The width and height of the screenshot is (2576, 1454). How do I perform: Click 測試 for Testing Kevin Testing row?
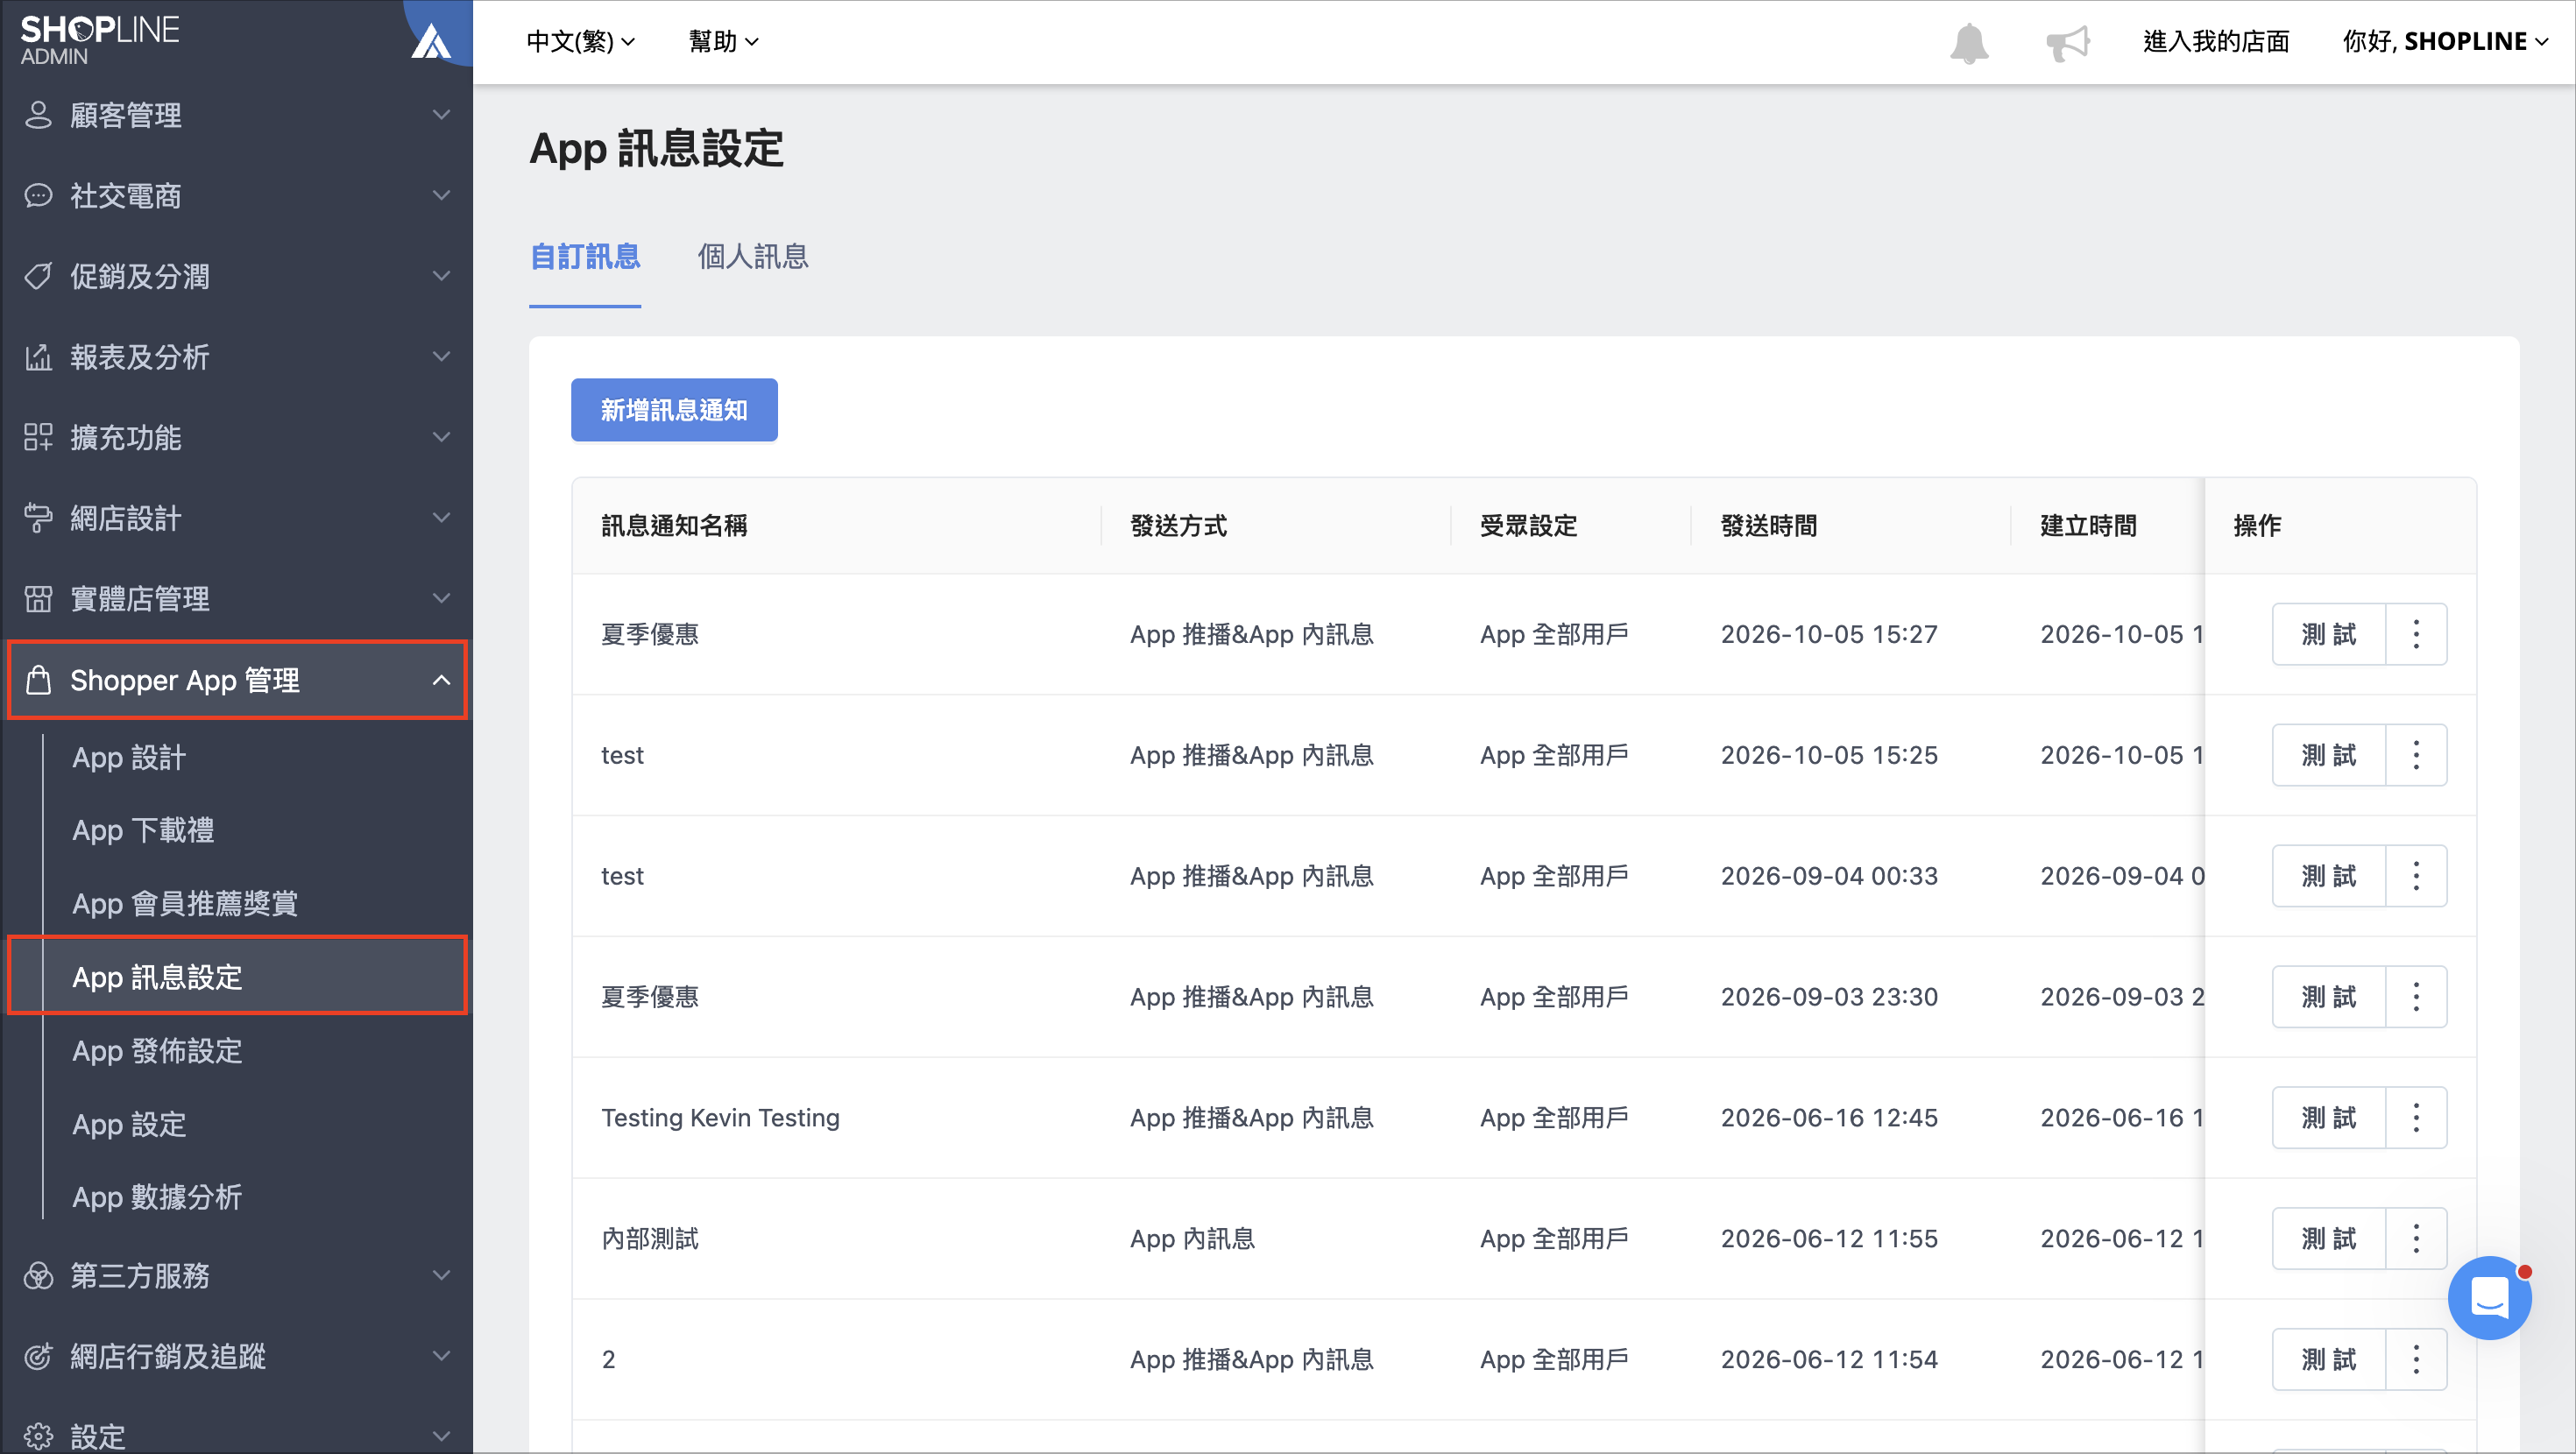pos(2328,1117)
